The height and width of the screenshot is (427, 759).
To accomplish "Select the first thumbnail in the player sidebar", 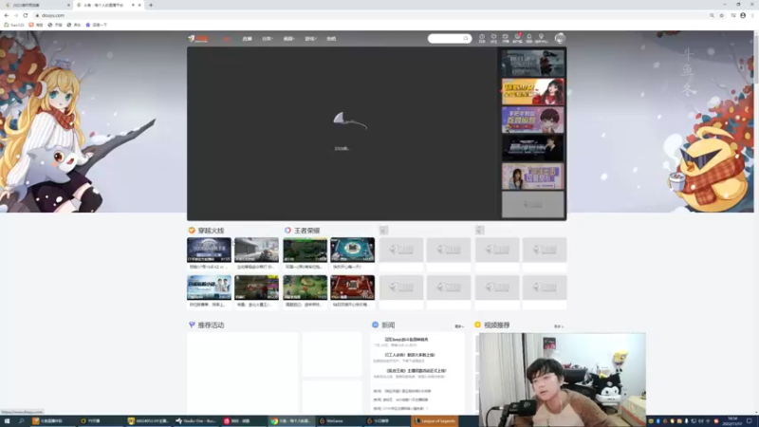I will click(x=532, y=63).
